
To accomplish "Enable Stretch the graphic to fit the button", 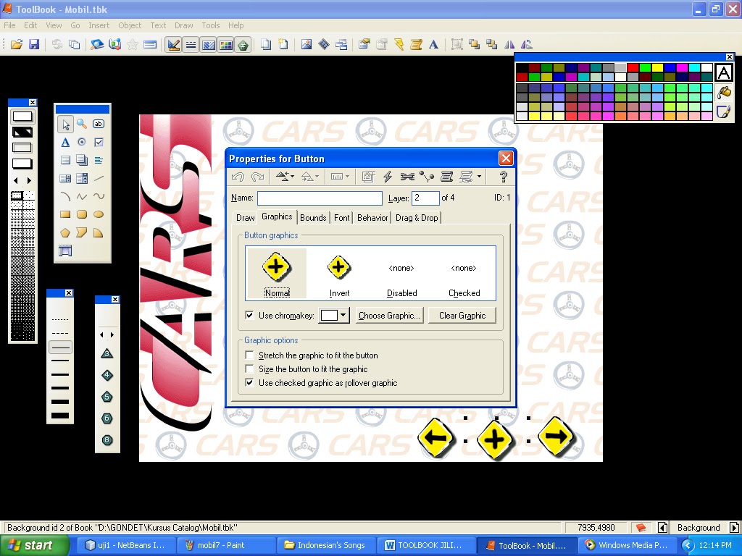I will (x=250, y=355).
